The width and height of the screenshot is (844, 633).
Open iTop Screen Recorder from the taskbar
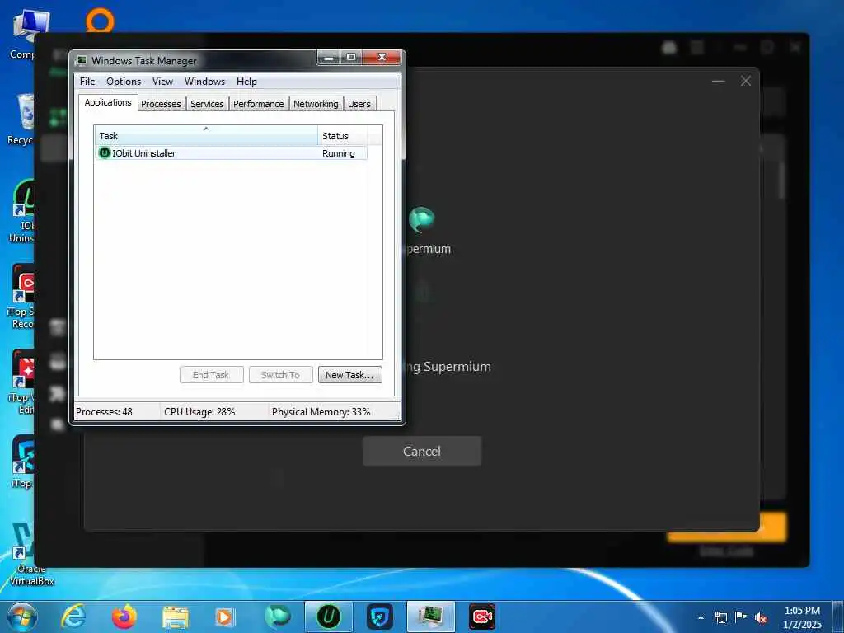(481, 617)
